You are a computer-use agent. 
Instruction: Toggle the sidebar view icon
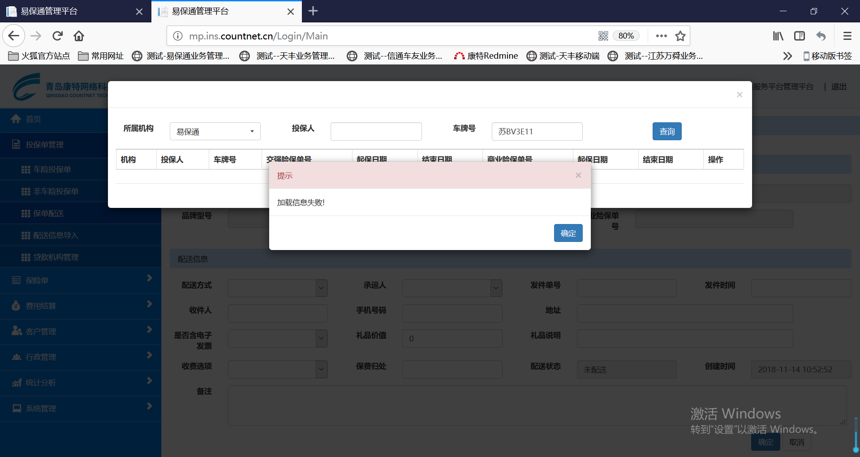800,36
